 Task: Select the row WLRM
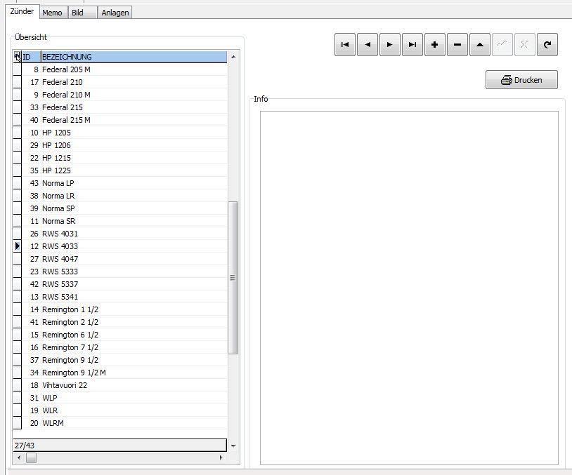(x=120, y=423)
